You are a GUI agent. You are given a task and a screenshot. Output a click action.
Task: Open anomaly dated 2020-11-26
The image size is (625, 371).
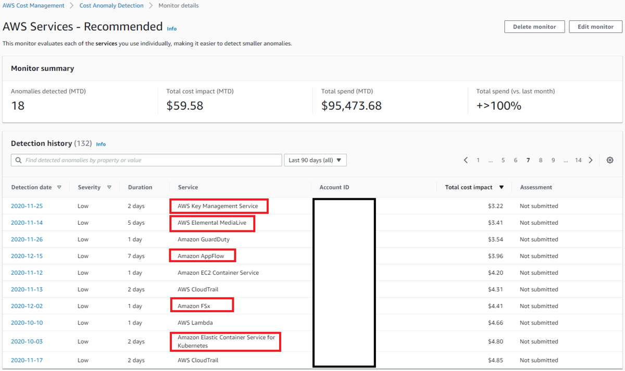tap(27, 239)
